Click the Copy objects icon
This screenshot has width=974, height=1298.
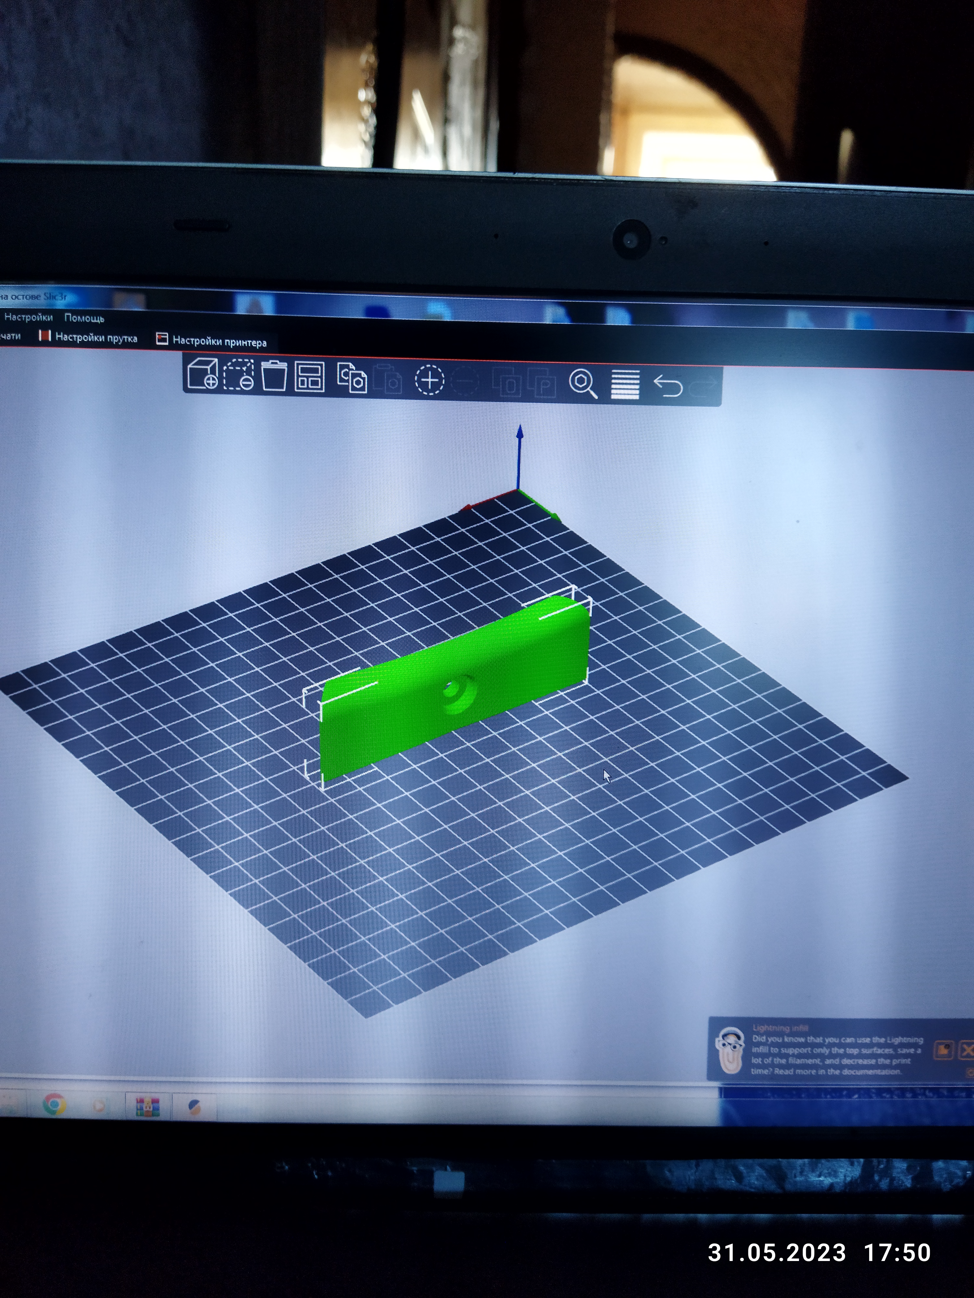(352, 378)
